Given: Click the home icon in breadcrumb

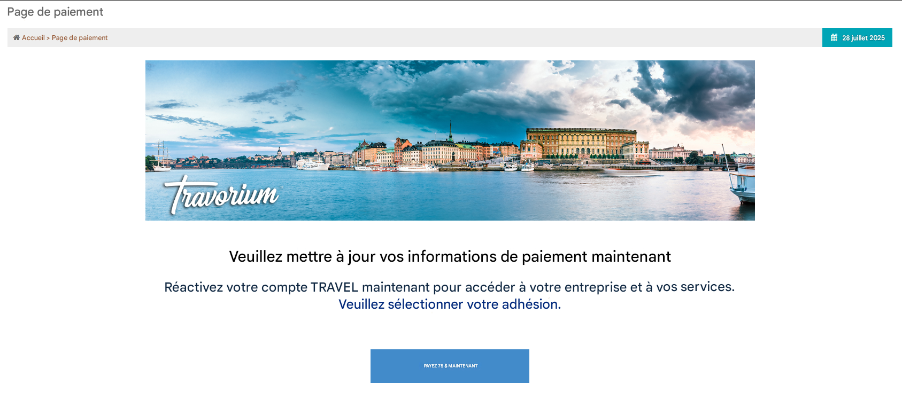Looking at the screenshot, I should (16, 37).
